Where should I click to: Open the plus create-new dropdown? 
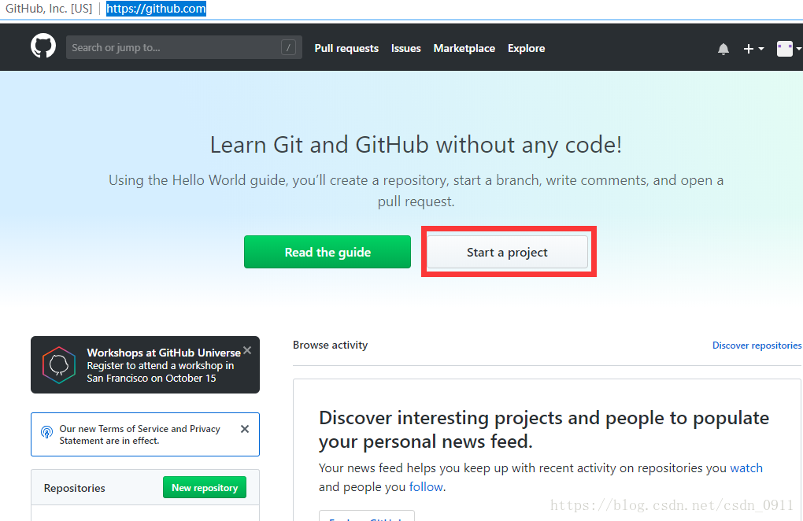coord(753,49)
